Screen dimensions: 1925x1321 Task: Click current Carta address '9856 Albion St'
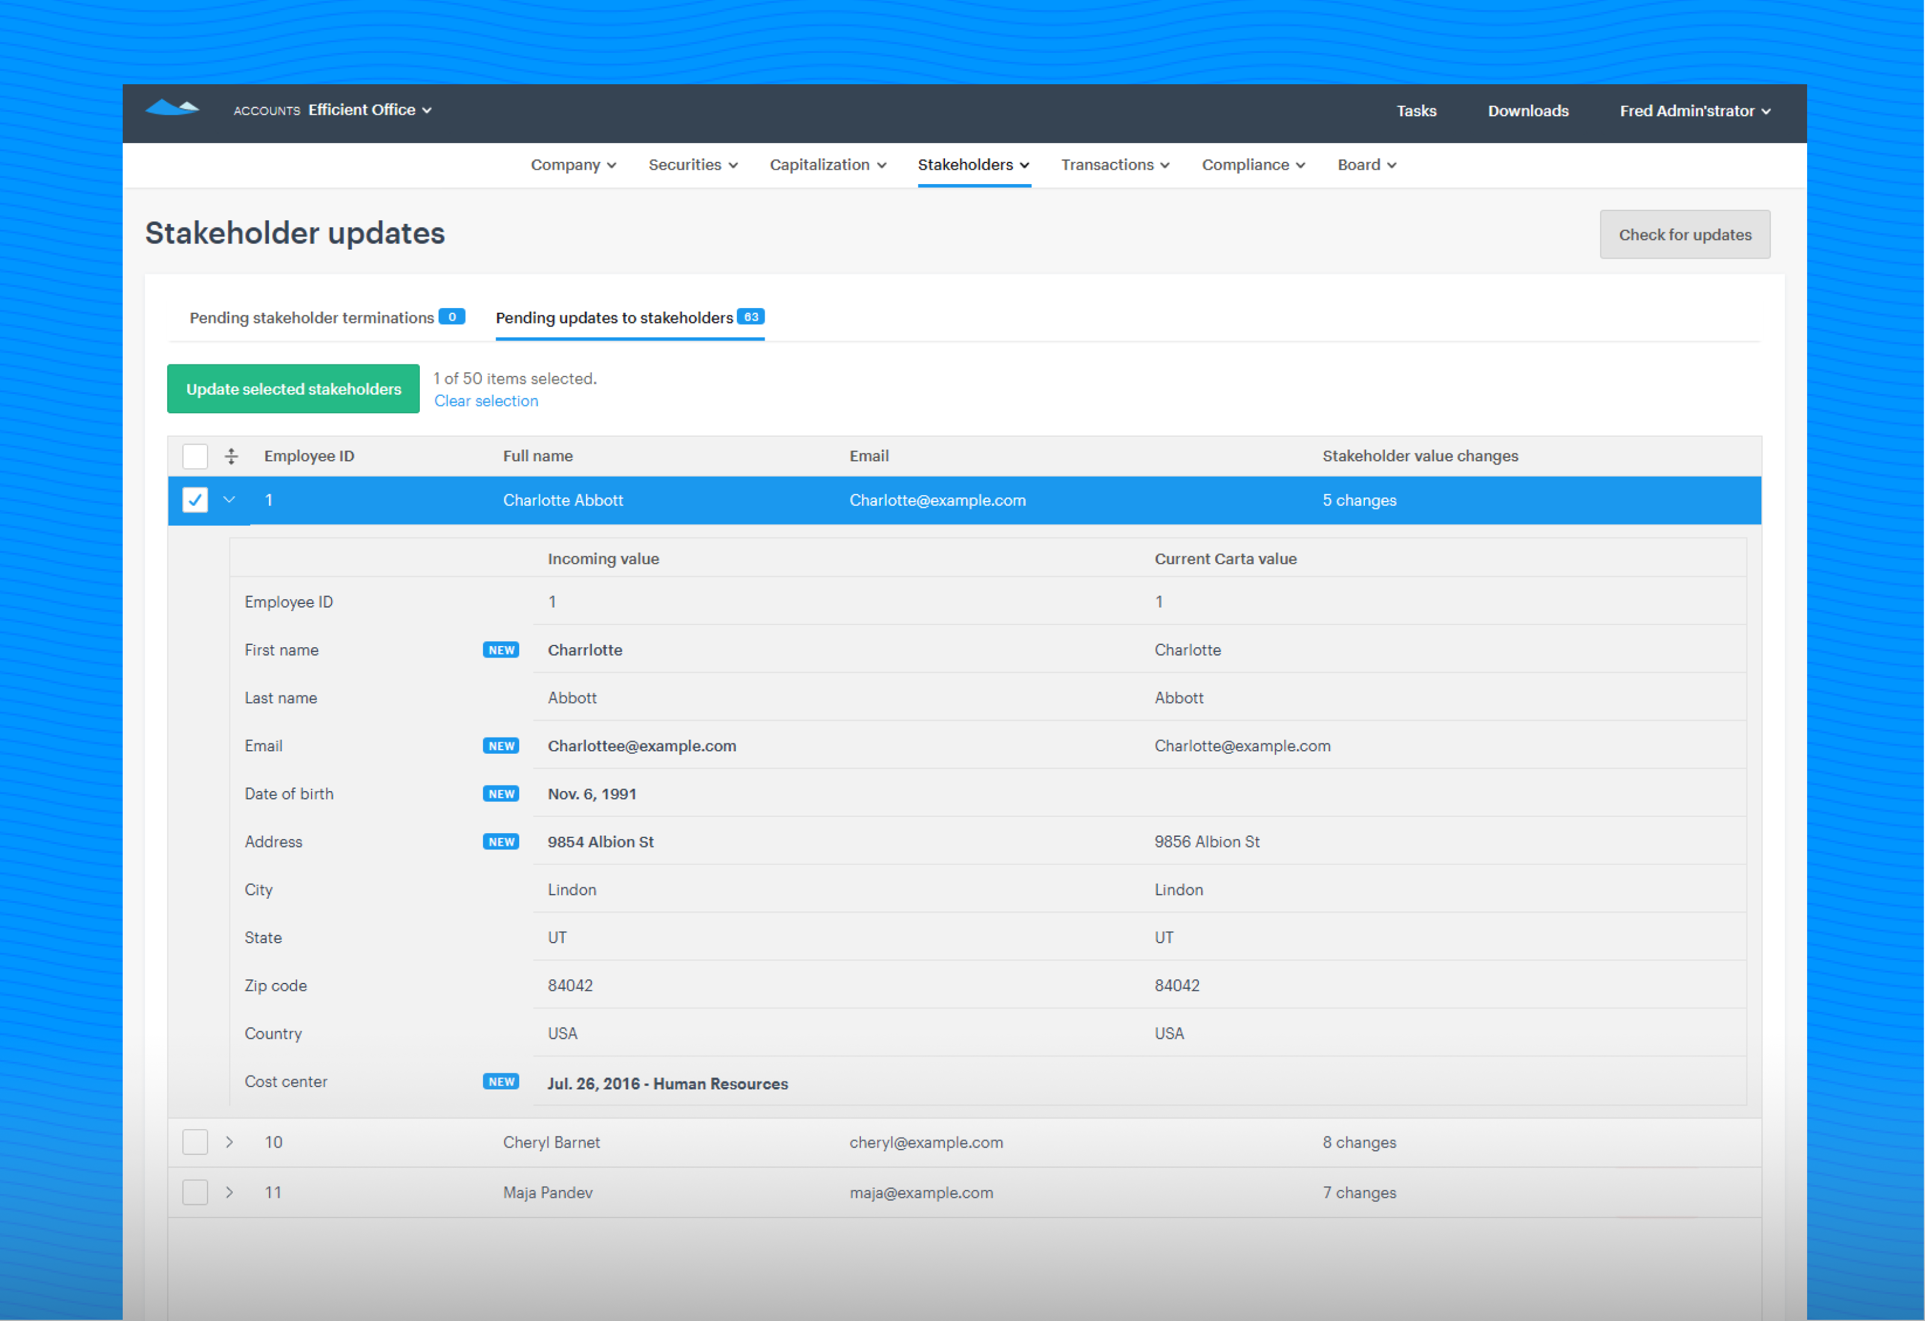1207,842
